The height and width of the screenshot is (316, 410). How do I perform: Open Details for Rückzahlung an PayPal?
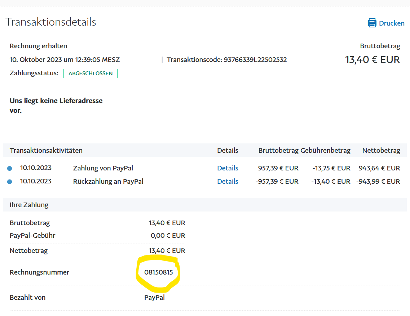tap(228, 181)
